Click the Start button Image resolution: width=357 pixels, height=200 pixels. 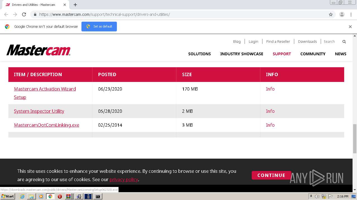click(x=8, y=196)
